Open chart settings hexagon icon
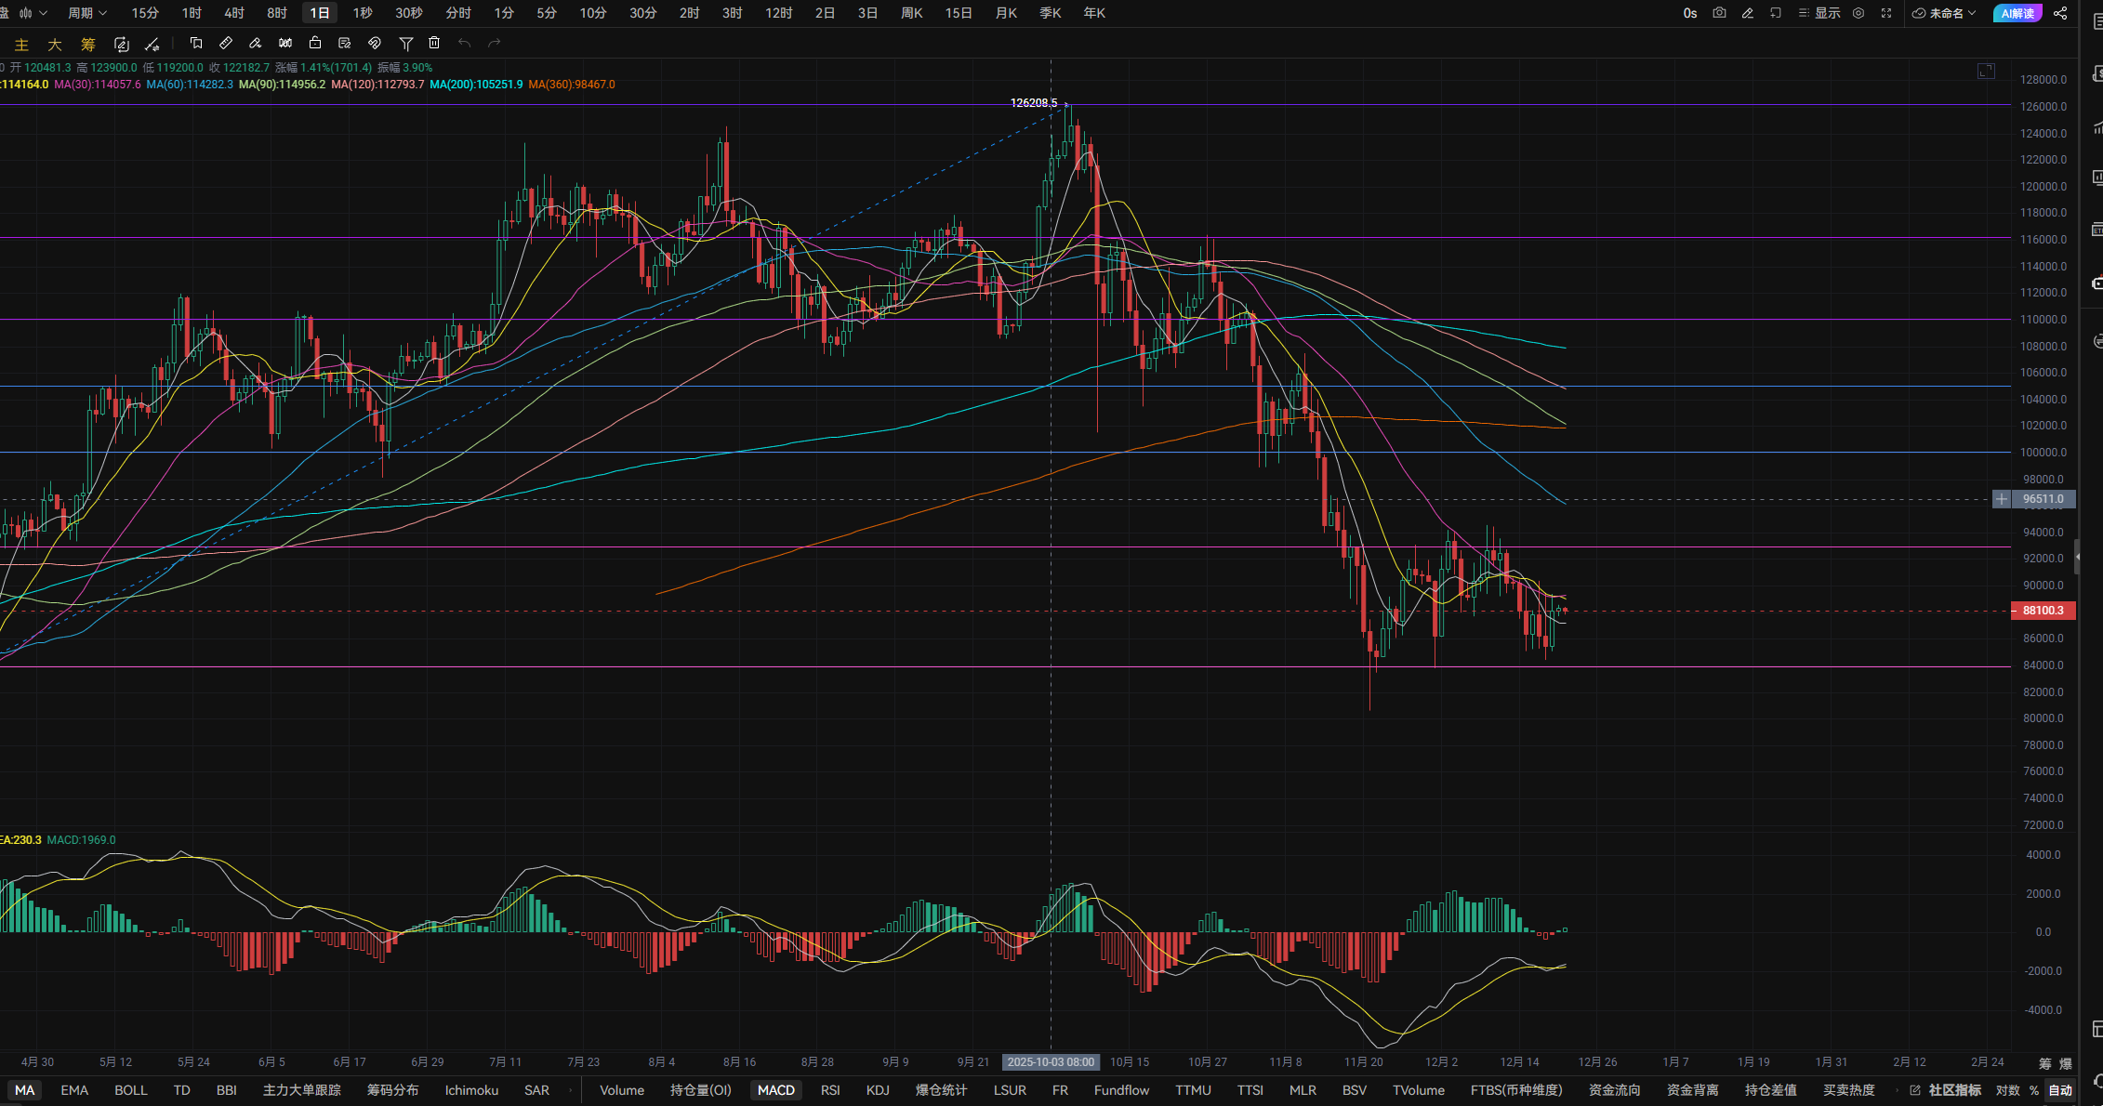This screenshot has height=1106, width=2103. click(x=1858, y=13)
